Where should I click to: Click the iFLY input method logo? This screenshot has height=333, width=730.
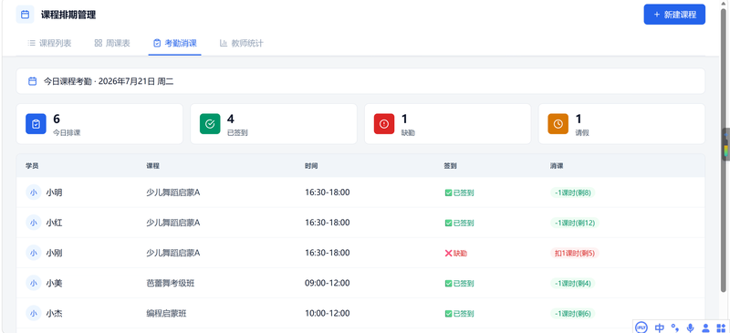click(x=641, y=328)
